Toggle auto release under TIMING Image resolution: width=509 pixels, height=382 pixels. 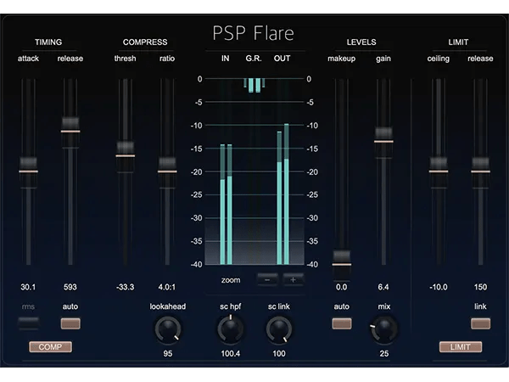pyautogui.click(x=70, y=323)
